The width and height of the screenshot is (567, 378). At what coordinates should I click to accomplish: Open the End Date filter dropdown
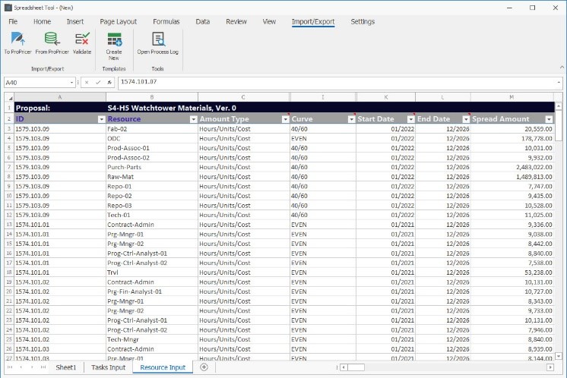click(466, 119)
